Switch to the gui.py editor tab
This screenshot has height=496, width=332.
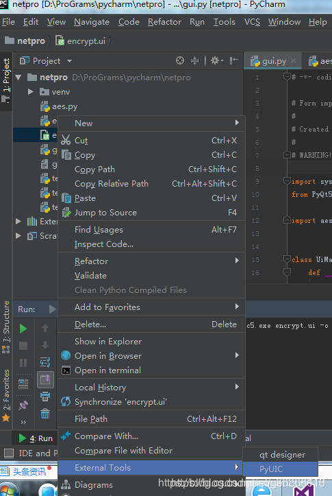pyautogui.click(x=273, y=61)
